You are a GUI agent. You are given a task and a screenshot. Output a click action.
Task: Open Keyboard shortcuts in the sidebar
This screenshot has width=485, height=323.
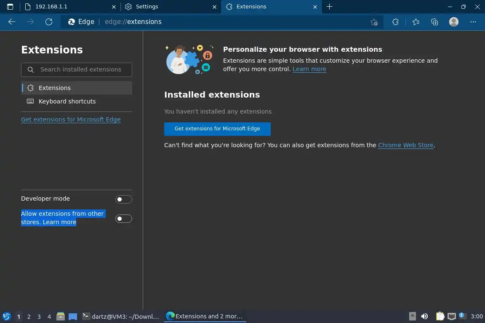click(x=76, y=101)
